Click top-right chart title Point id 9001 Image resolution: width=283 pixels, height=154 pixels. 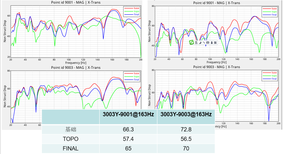tap(216, 3)
